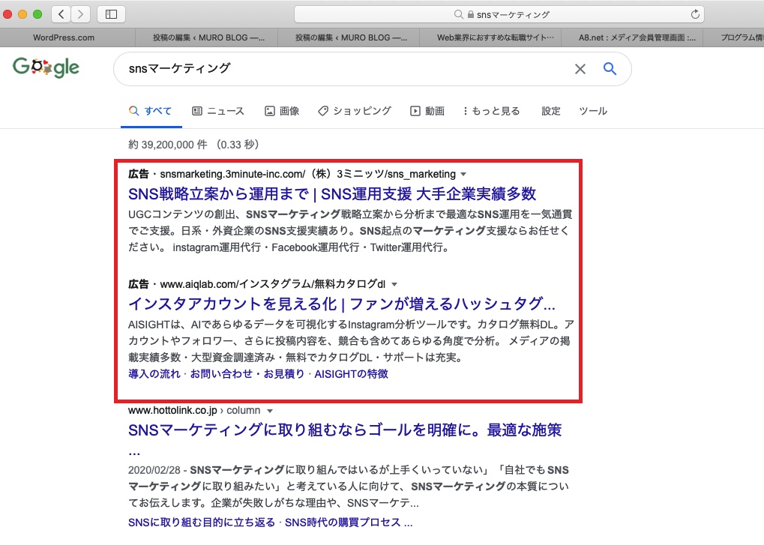Expand dropdown arrow next to aiqlab ad URL
764x545 pixels.
[x=394, y=284]
